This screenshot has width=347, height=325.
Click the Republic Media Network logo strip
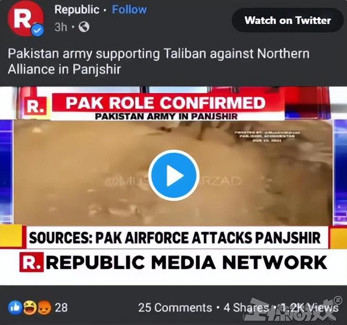click(x=173, y=262)
